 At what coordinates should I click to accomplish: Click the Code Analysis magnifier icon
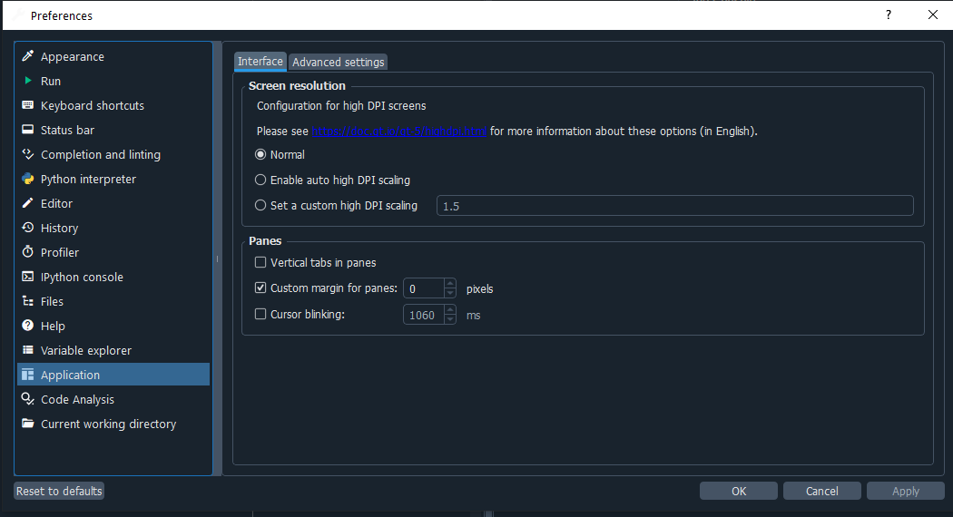pos(27,398)
